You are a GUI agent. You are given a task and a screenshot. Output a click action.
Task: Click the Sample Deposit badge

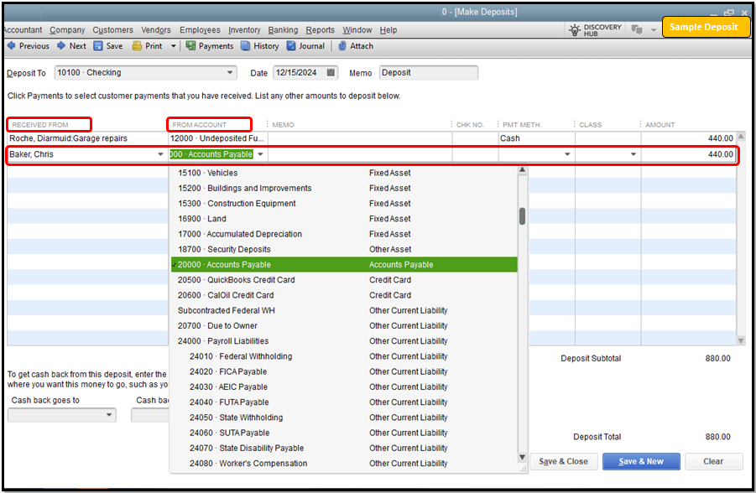(x=706, y=26)
